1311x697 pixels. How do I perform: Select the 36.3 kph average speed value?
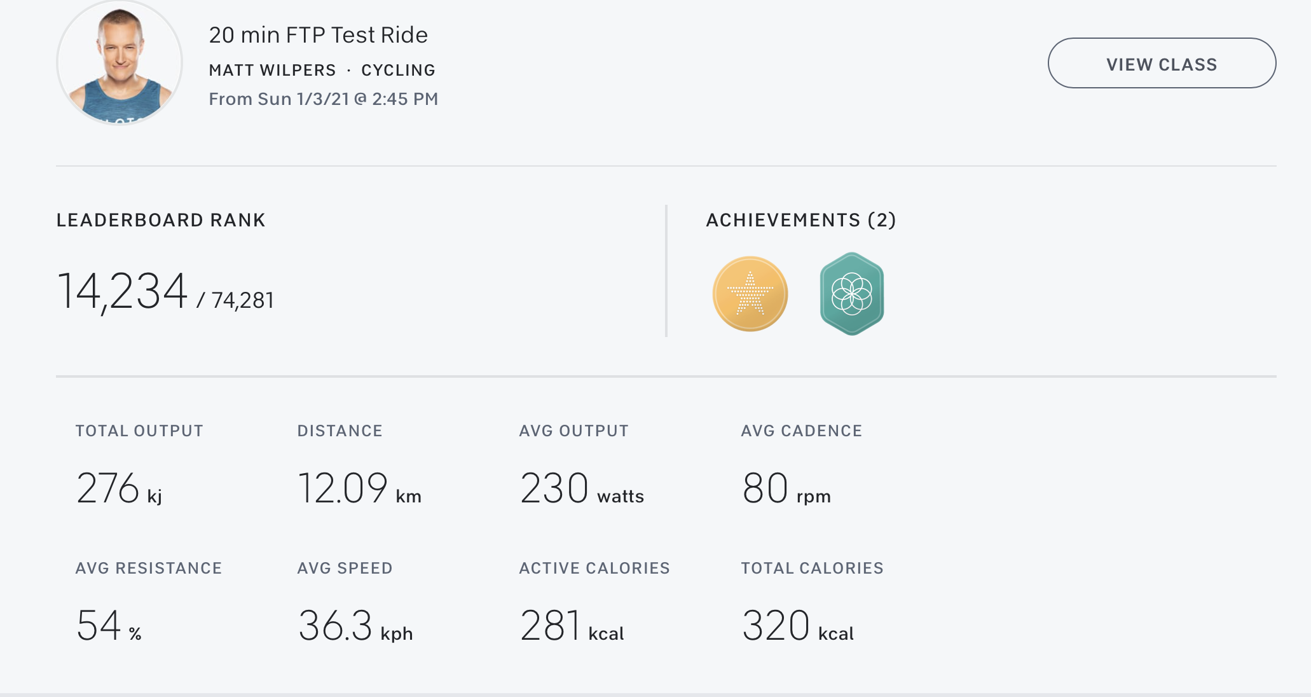pos(355,626)
